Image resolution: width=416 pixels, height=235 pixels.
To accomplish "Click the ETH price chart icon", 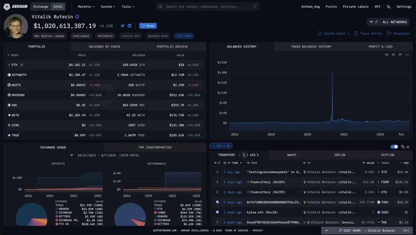I will (22, 65).
